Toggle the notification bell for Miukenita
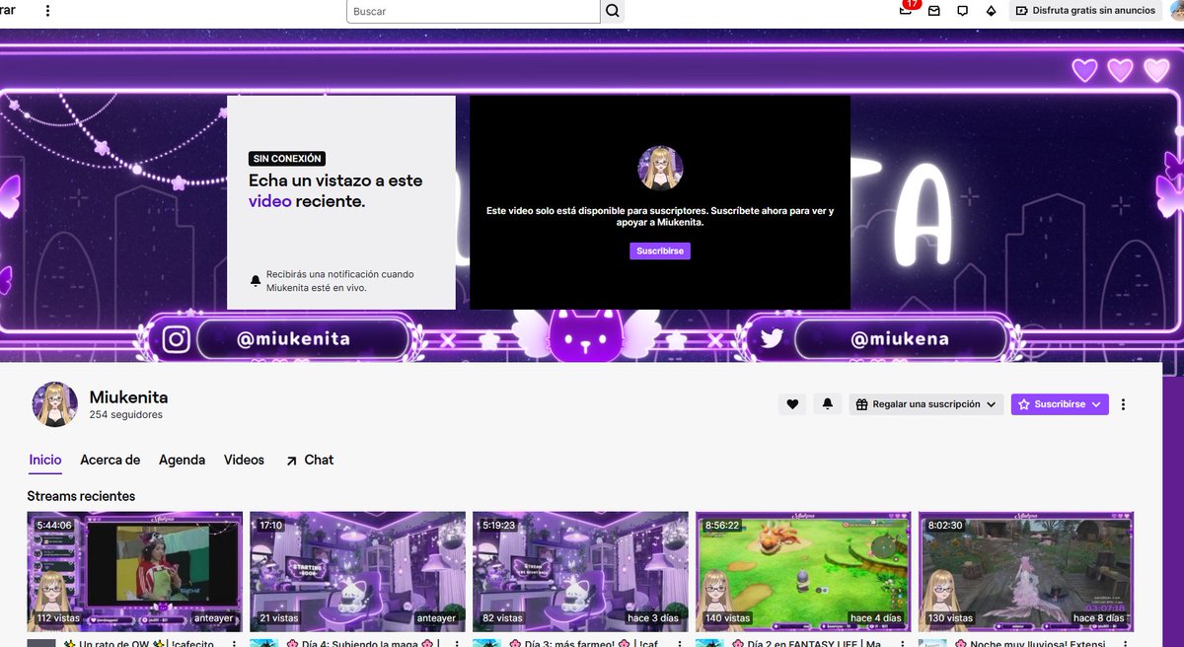Image resolution: width=1184 pixels, height=647 pixels. coord(827,404)
